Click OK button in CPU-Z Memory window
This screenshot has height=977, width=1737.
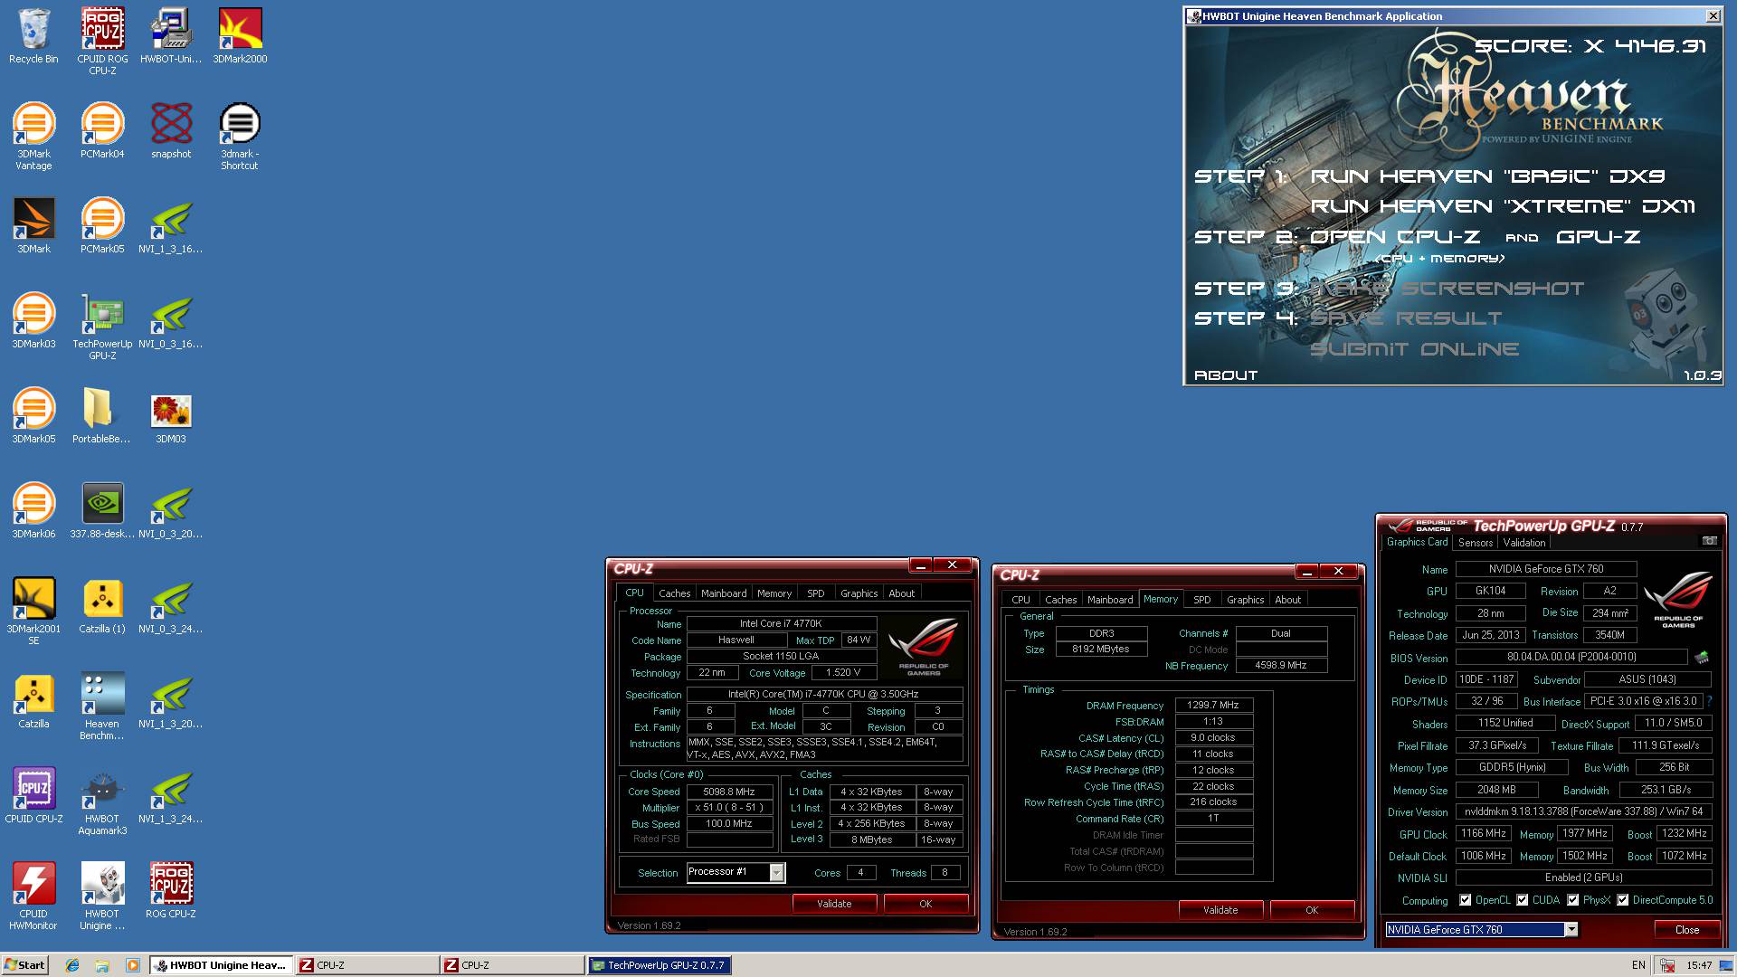coord(1312,910)
